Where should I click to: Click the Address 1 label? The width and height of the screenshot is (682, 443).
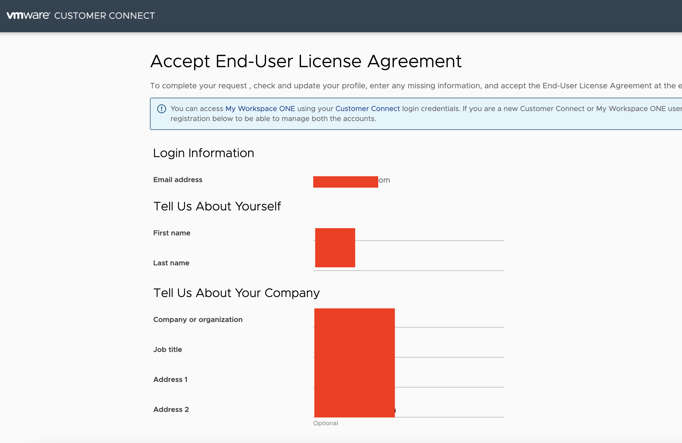[170, 379]
